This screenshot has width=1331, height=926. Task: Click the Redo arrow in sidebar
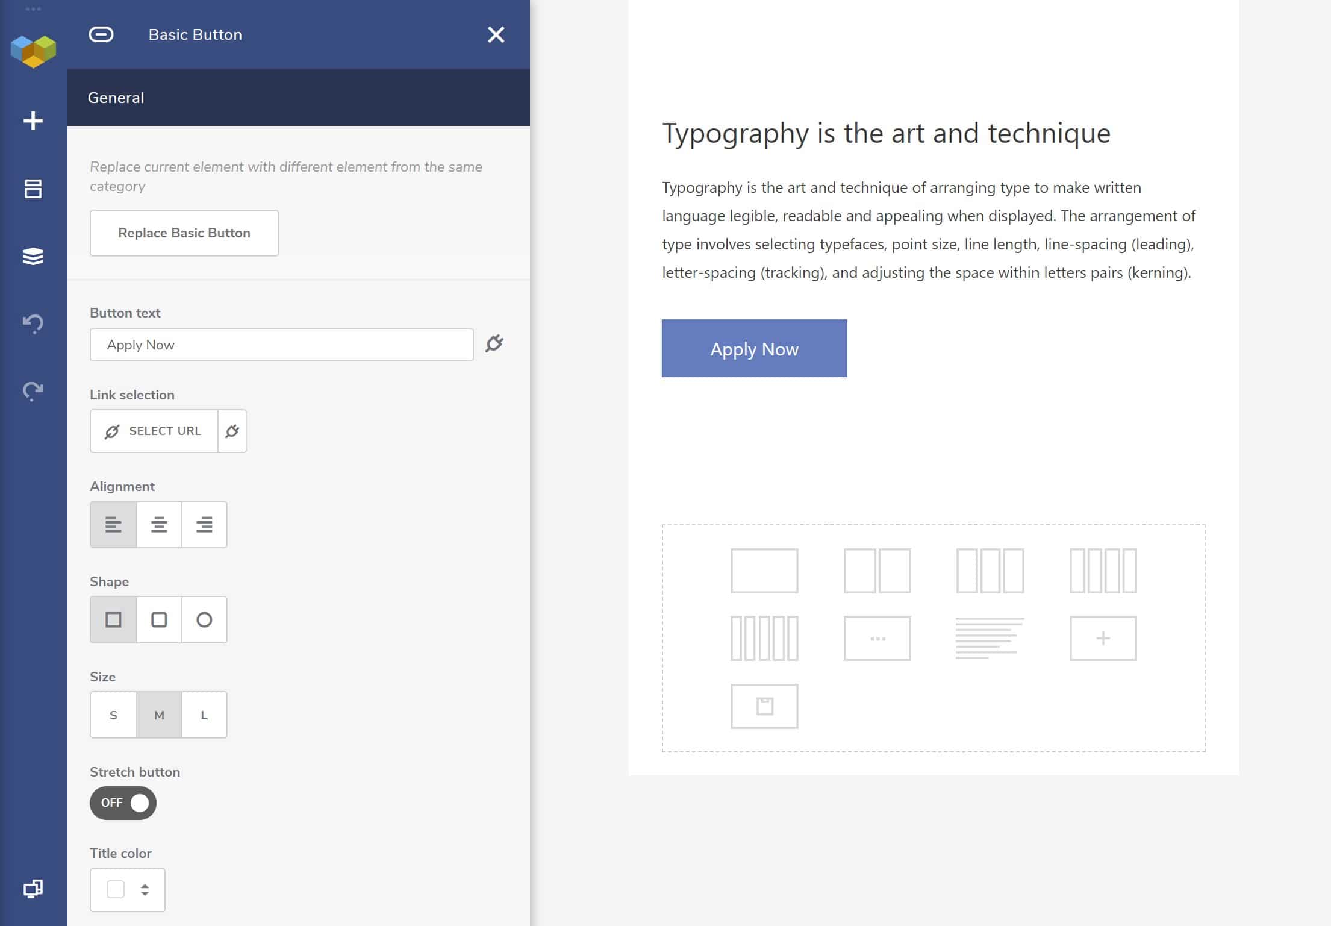click(x=33, y=391)
